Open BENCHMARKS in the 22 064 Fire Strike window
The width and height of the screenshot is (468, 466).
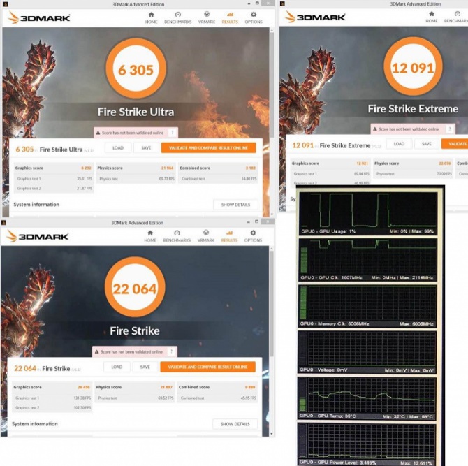177,236
